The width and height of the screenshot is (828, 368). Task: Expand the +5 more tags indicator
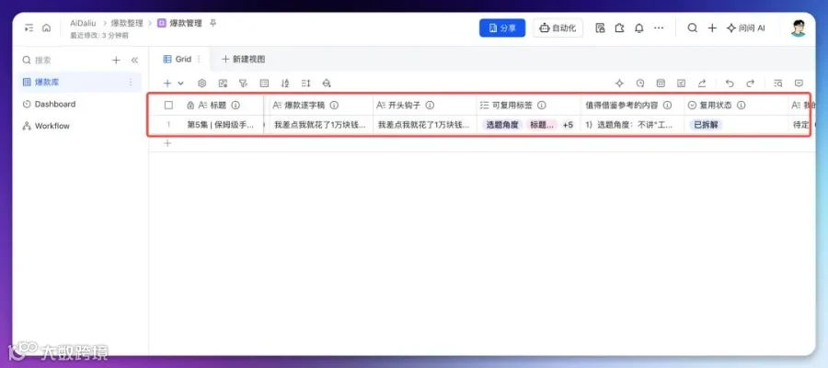tap(568, 126)
